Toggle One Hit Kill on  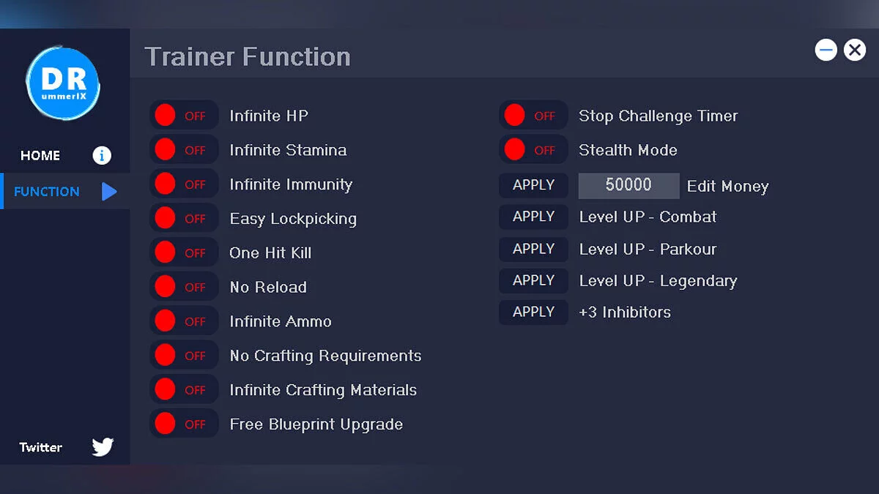(184, 252)
